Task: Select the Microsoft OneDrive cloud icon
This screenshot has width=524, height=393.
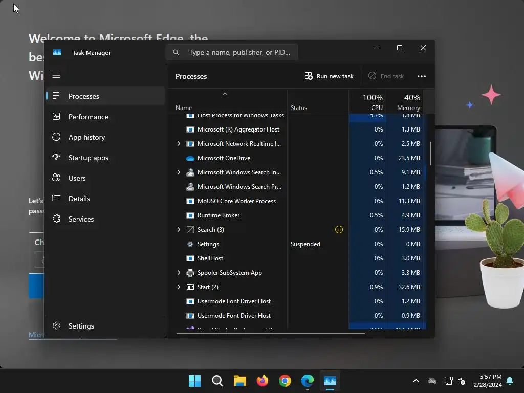Action: pos(190,158)
